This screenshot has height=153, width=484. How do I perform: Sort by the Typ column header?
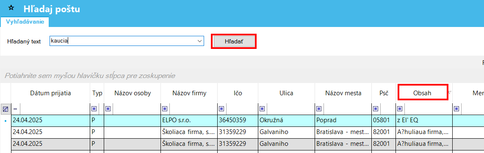tap(97, 93)
